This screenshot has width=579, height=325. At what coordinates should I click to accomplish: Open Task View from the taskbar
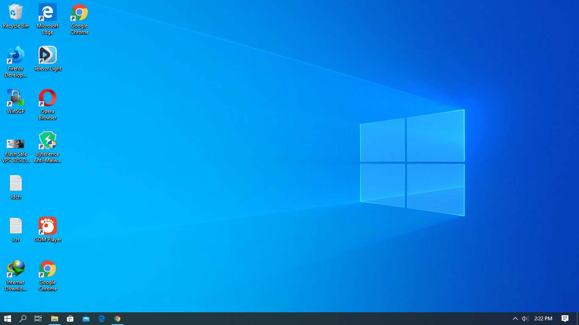pos(38,319)
